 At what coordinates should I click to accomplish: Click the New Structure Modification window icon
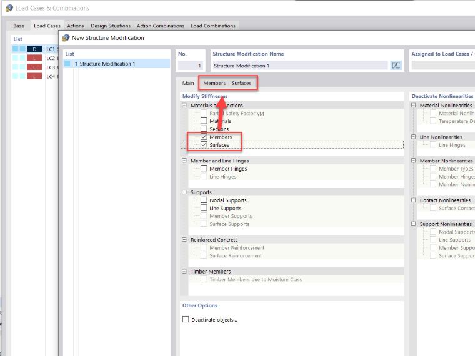(66, 38)
